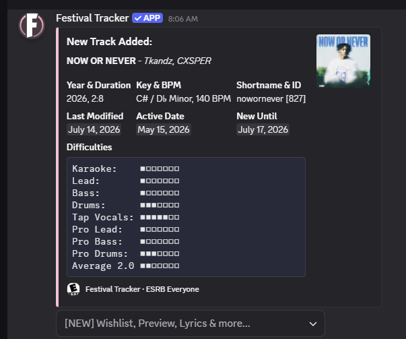
Task: Click the Festival Tracker · ESRB Everyone footer text
Action: pyautogui.click(x=142, y=289)
